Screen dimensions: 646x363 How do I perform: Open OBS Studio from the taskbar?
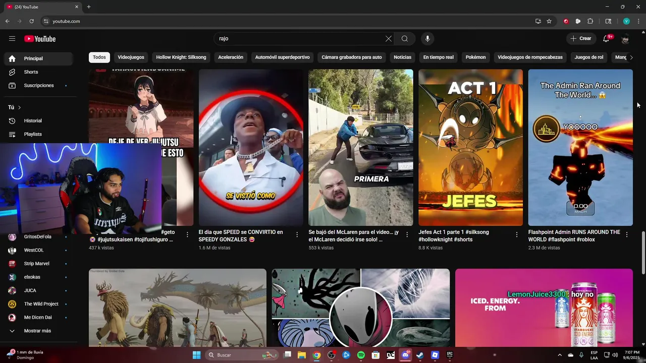click(x=331, y=355)
